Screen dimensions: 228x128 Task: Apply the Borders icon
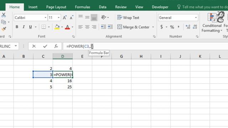pyautogui.click(x=43, y=27)
